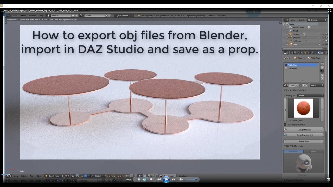The height and width of the screenshot is (187, 333).
Task: Toggle selectability cursor for Emission
Action: coord(323,38)
